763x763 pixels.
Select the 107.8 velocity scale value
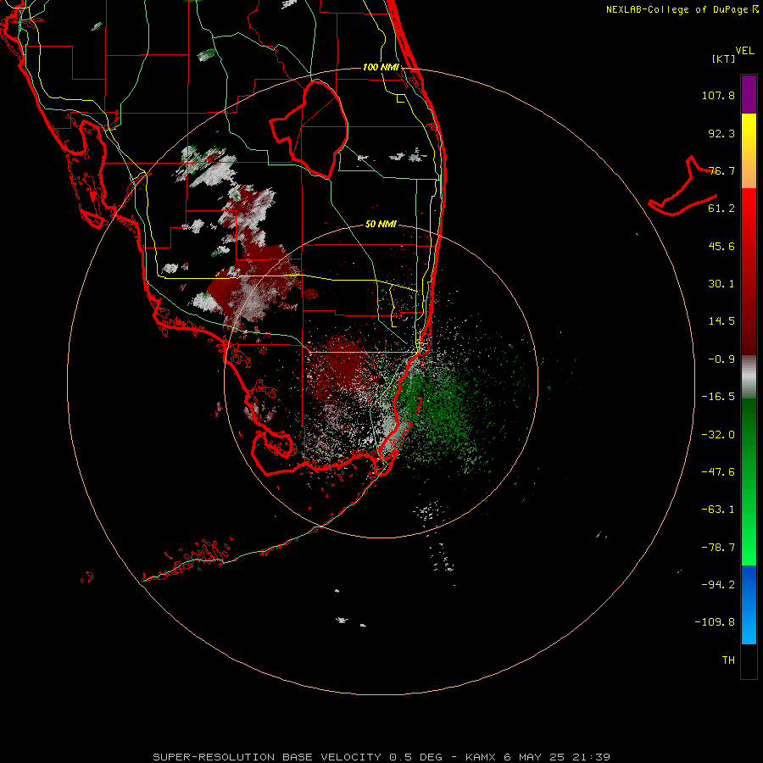click(718, 95)
